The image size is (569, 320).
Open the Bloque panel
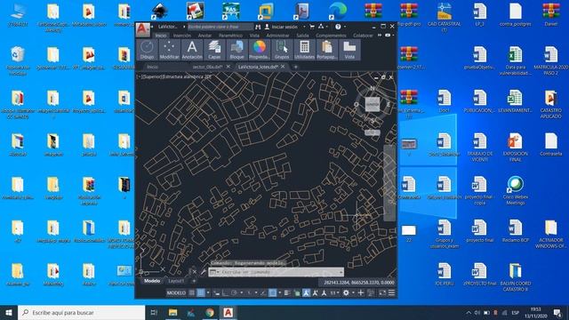(237, 50)
